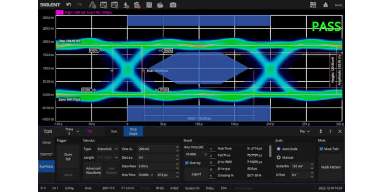Switch to the TDR/TDT tab

coord(47,155)
